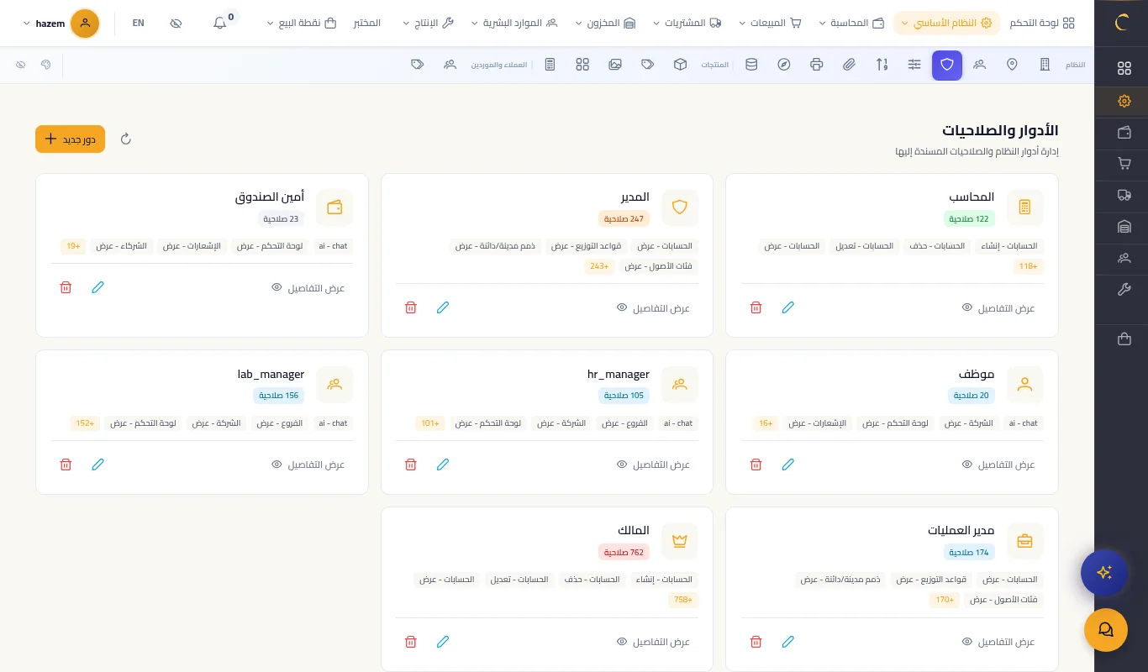Click the دور جديد button
The image size is (1148, 672).
pyautogui.click(x=70, y=139)
